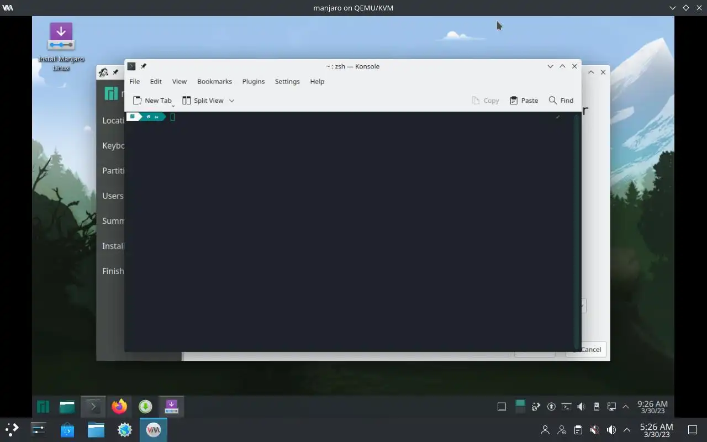Image resolution: width=707 pixels, height=442 pixels.
Task: Click the virtual desktop pager on guest panel
Action: click(520, 407)
